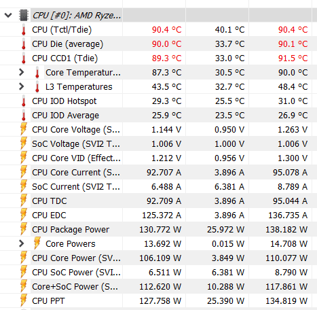
Task: Collapse the CPU [#0]: AMD Ryzen sensor group
Action: click(8, 16)
